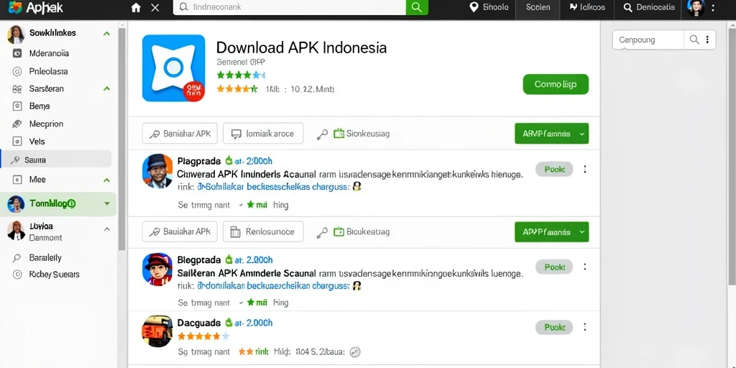Collapse the Sarsłeran sidebar section
The height and width of the screenshot is (368, 736).
pyautogui.click(x=106, y=88)
